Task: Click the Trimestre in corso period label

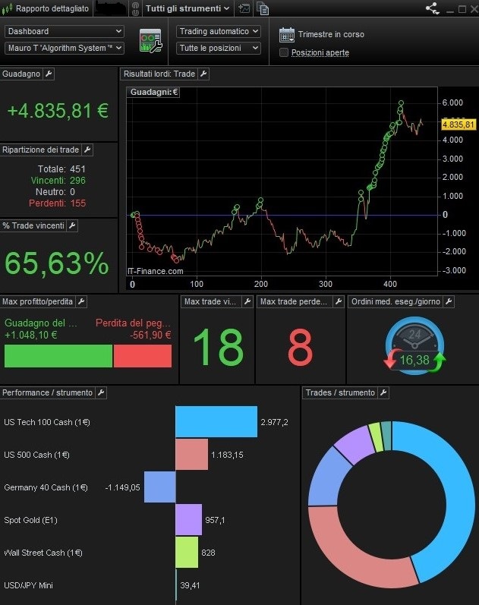Action: pyautogui.click(x=331, y=34)
